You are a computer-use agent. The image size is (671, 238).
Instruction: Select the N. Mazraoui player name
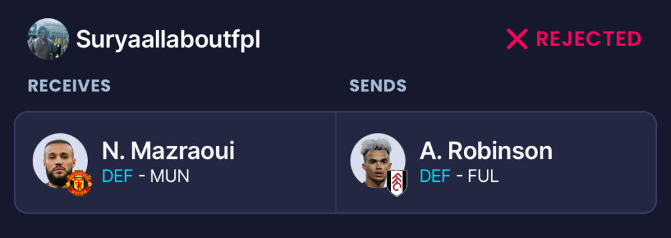(x=168, y=151)
